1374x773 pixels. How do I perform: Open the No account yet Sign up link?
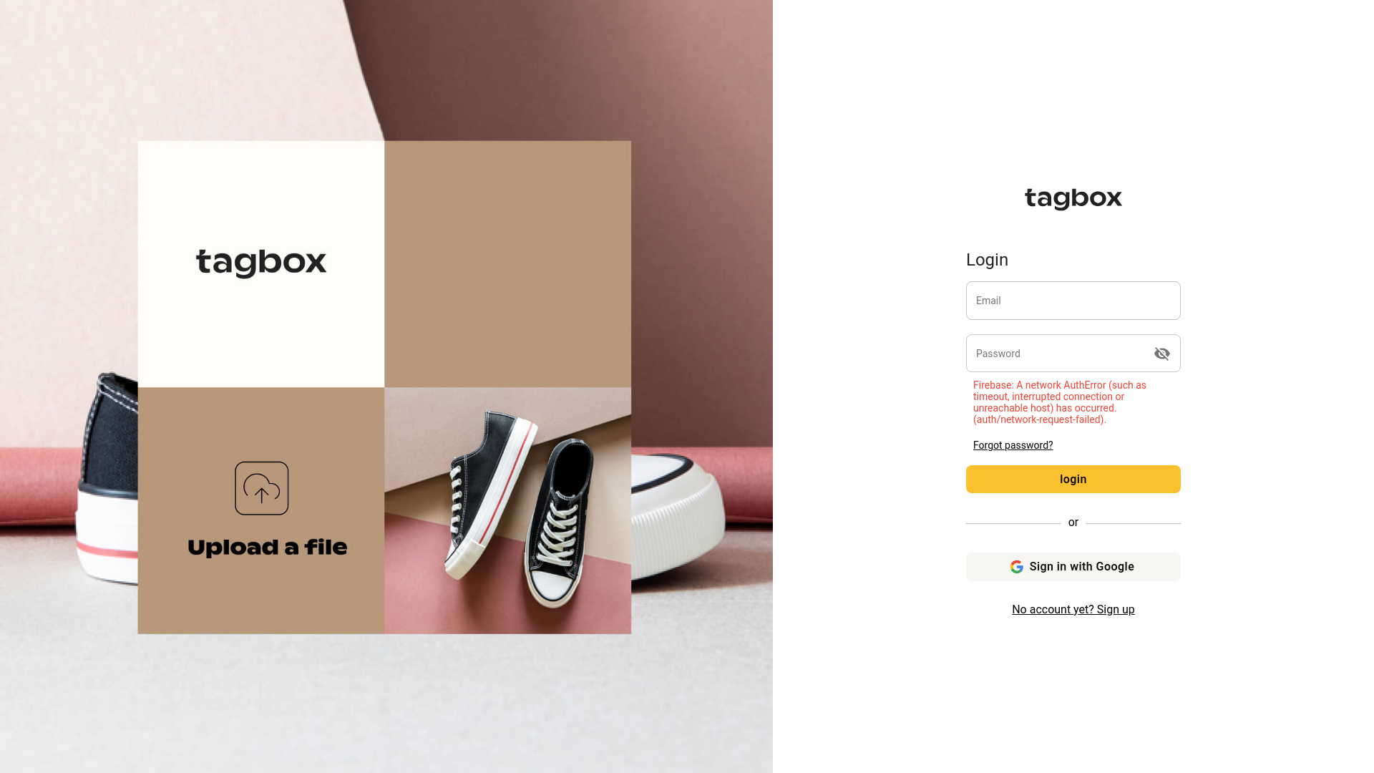pyautogui.click(x=1073, y=610)
